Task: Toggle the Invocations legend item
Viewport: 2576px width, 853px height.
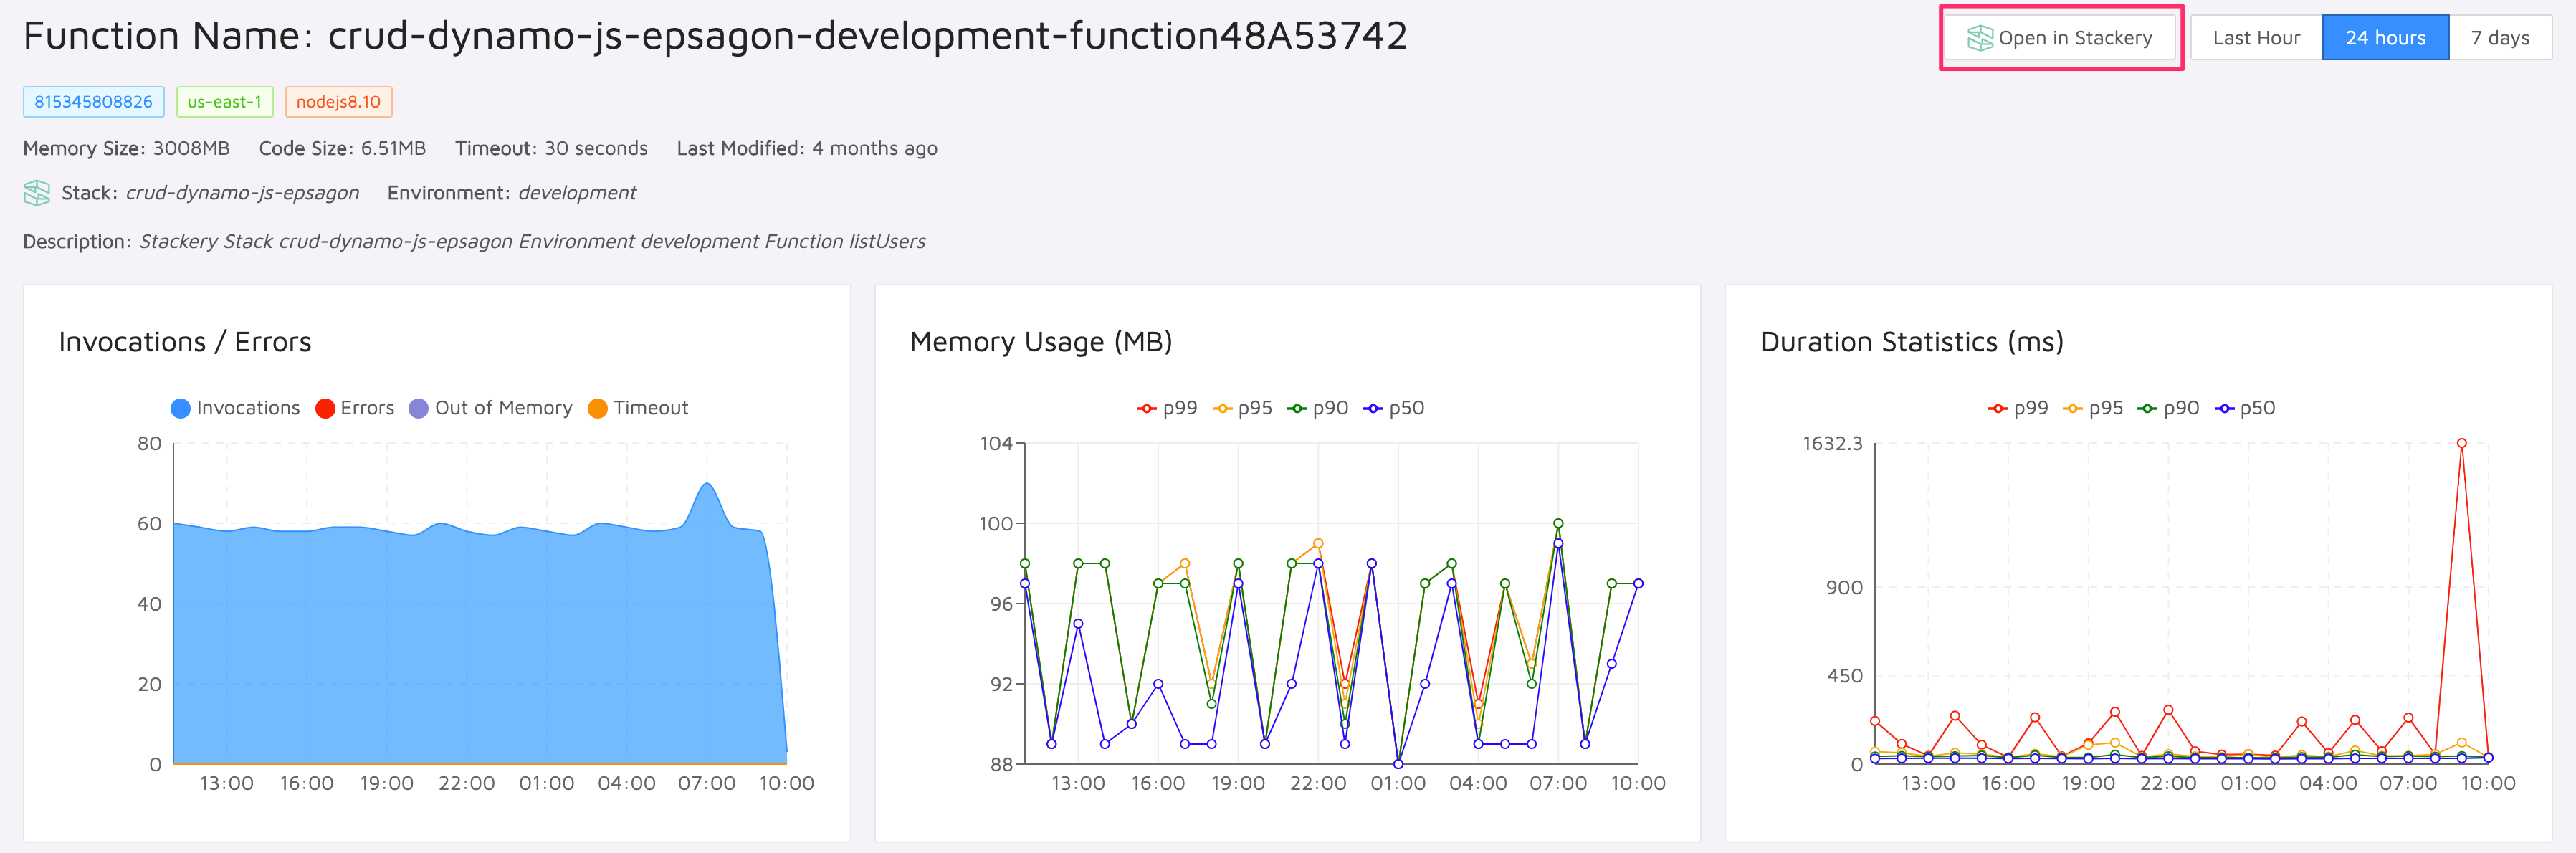Action: pyautogui.click(x=235, y=408)
